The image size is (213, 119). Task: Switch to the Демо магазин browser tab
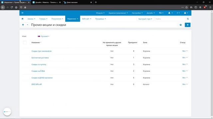[78, 2]
